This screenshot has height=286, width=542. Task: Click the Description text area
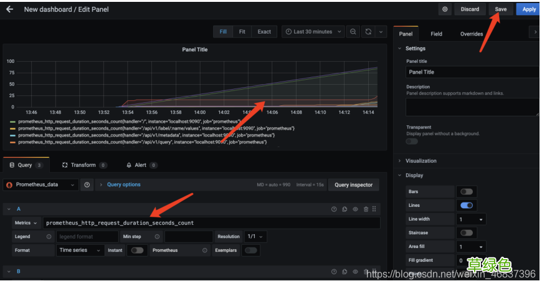[472, 107]
